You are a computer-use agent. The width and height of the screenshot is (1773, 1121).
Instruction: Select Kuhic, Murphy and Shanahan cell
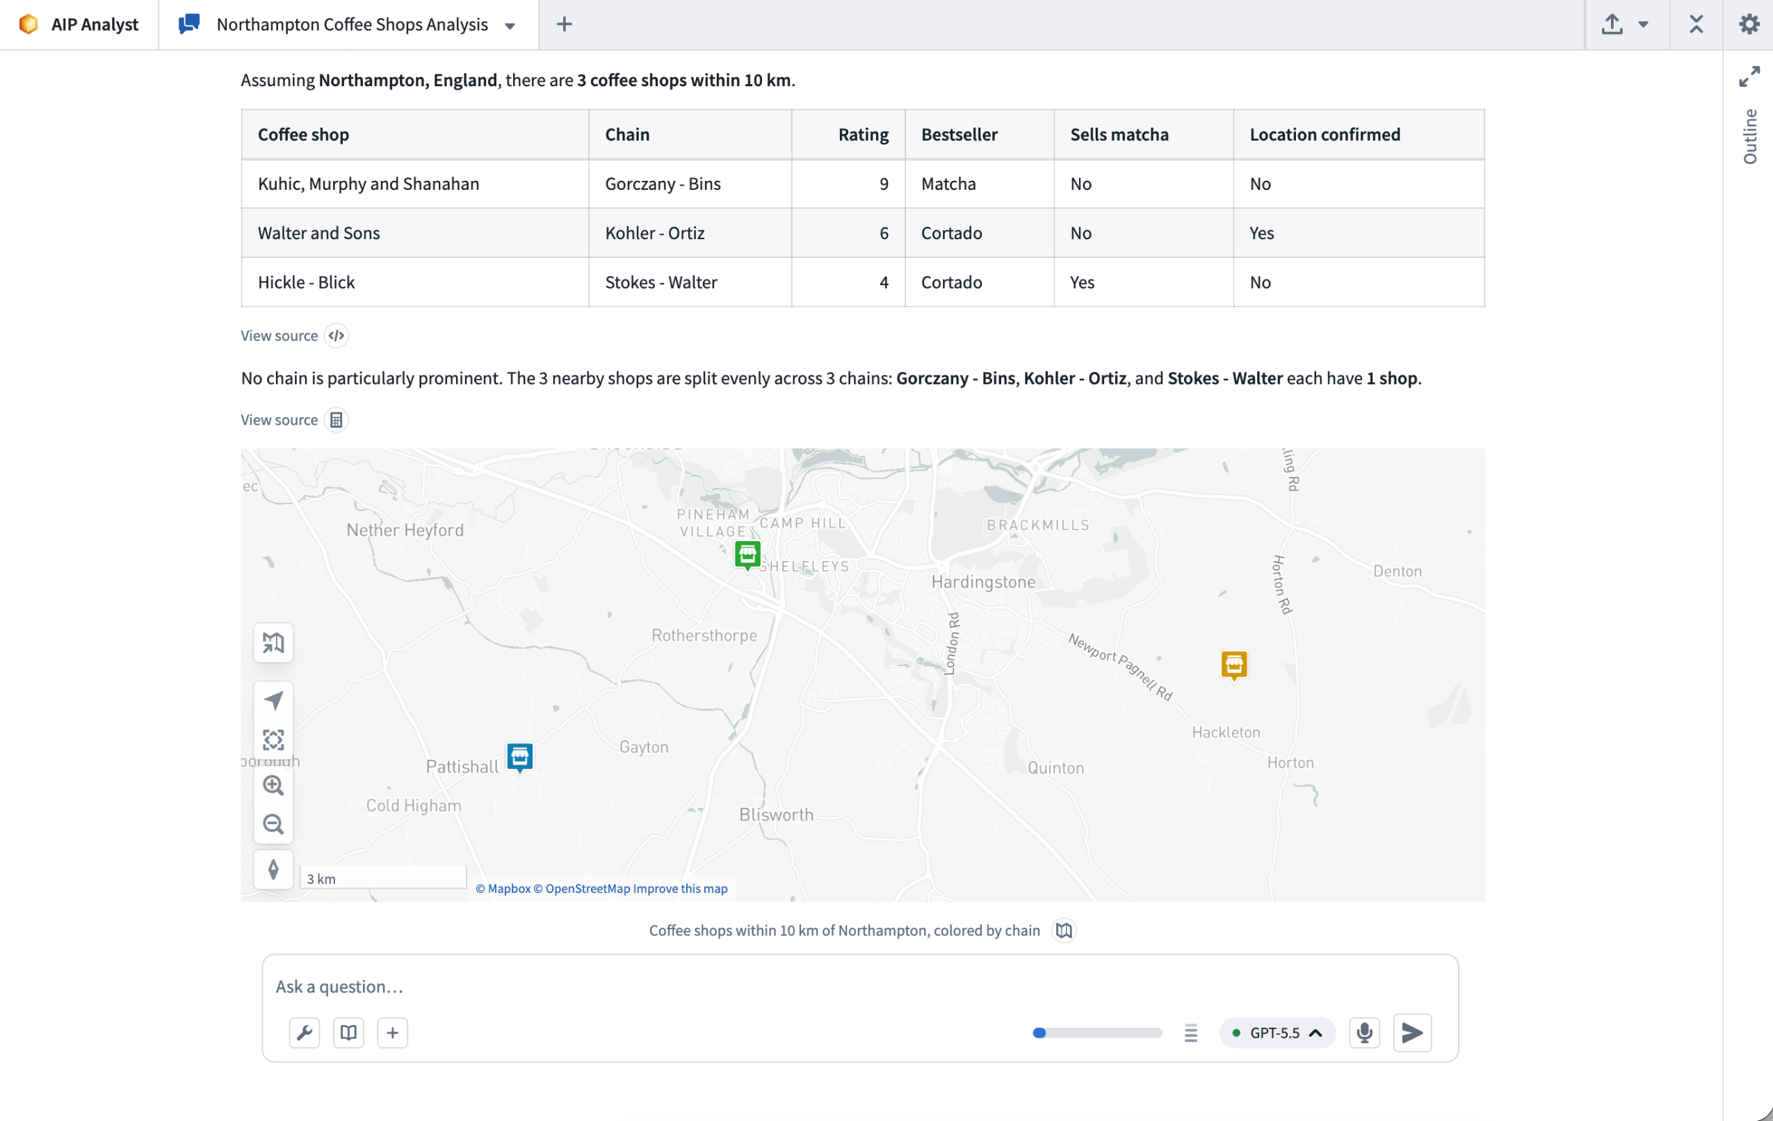[414, 184]
